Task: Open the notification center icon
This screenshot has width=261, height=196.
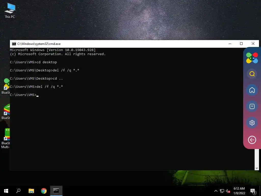Action: 253,191
